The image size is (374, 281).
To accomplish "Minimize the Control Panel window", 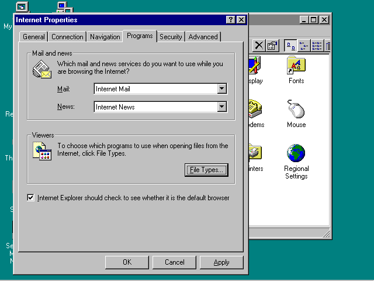I will (x=304, y=19).
